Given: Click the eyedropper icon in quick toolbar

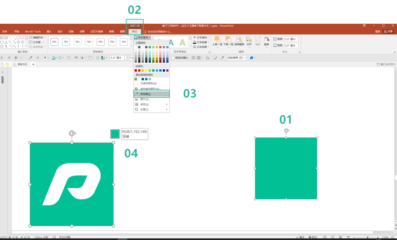Looking at the screenshot, I should tap(31, 58).
